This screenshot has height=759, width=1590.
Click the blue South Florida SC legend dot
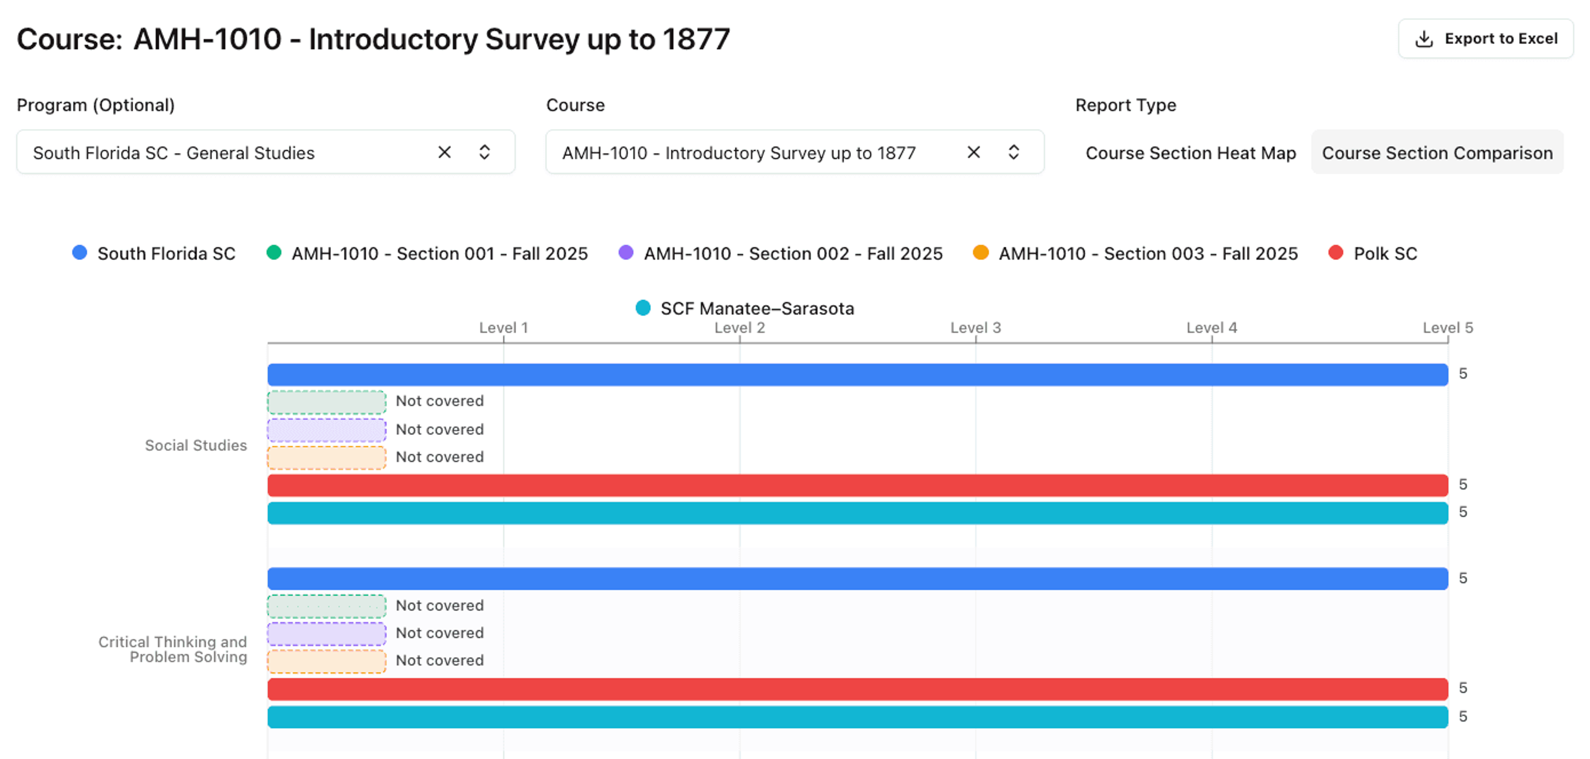pos(79,253)
